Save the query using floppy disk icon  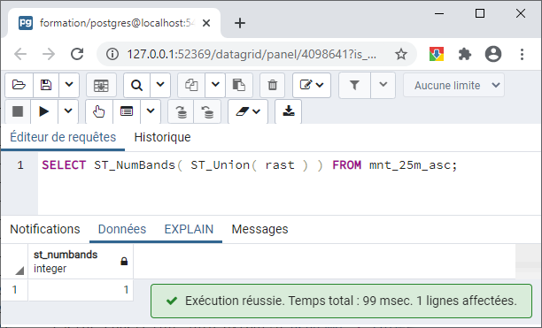click(x=46, y=85)
